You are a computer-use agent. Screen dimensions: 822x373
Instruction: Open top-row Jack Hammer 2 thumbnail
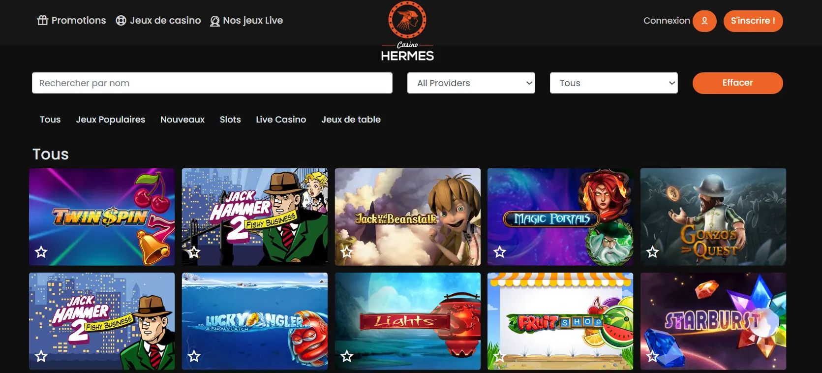pos(255,217)
